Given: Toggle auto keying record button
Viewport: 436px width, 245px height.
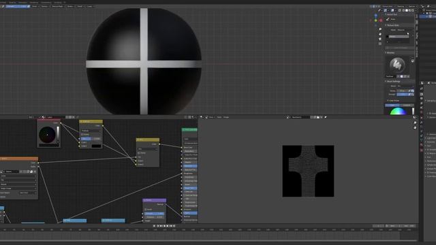Looking at the screenshot, I should [x=155, y=226].
